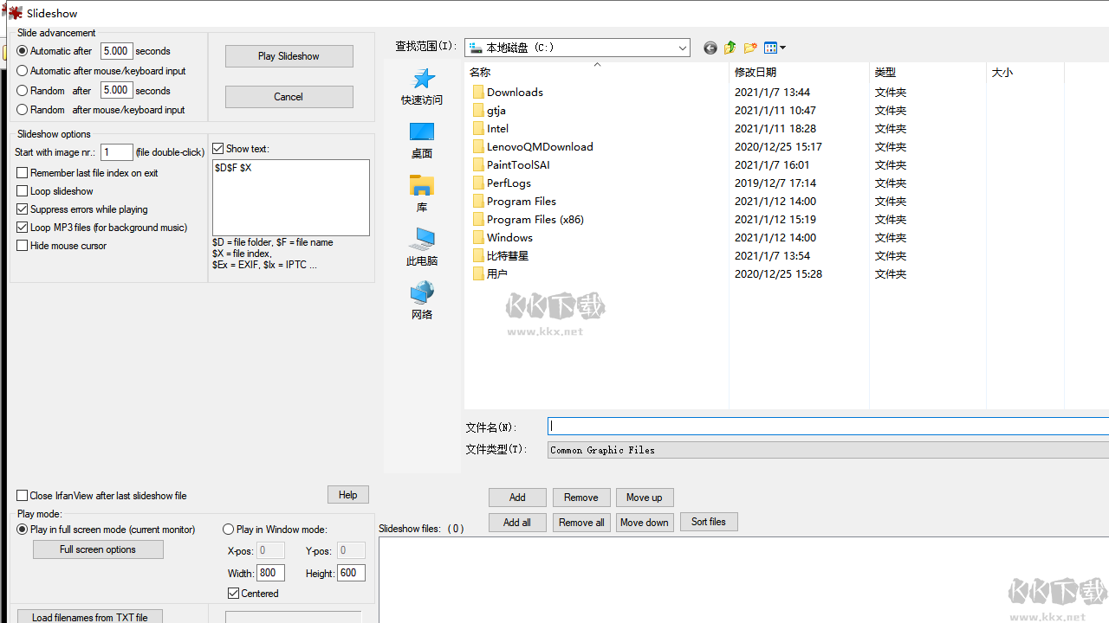Click the Add all button

pos(517,523)
